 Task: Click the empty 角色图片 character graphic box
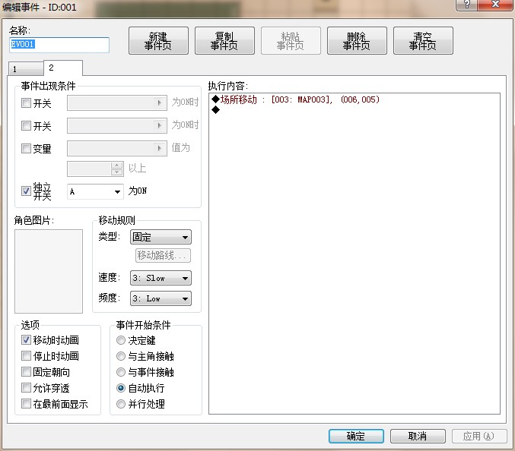tap(49, 271)
